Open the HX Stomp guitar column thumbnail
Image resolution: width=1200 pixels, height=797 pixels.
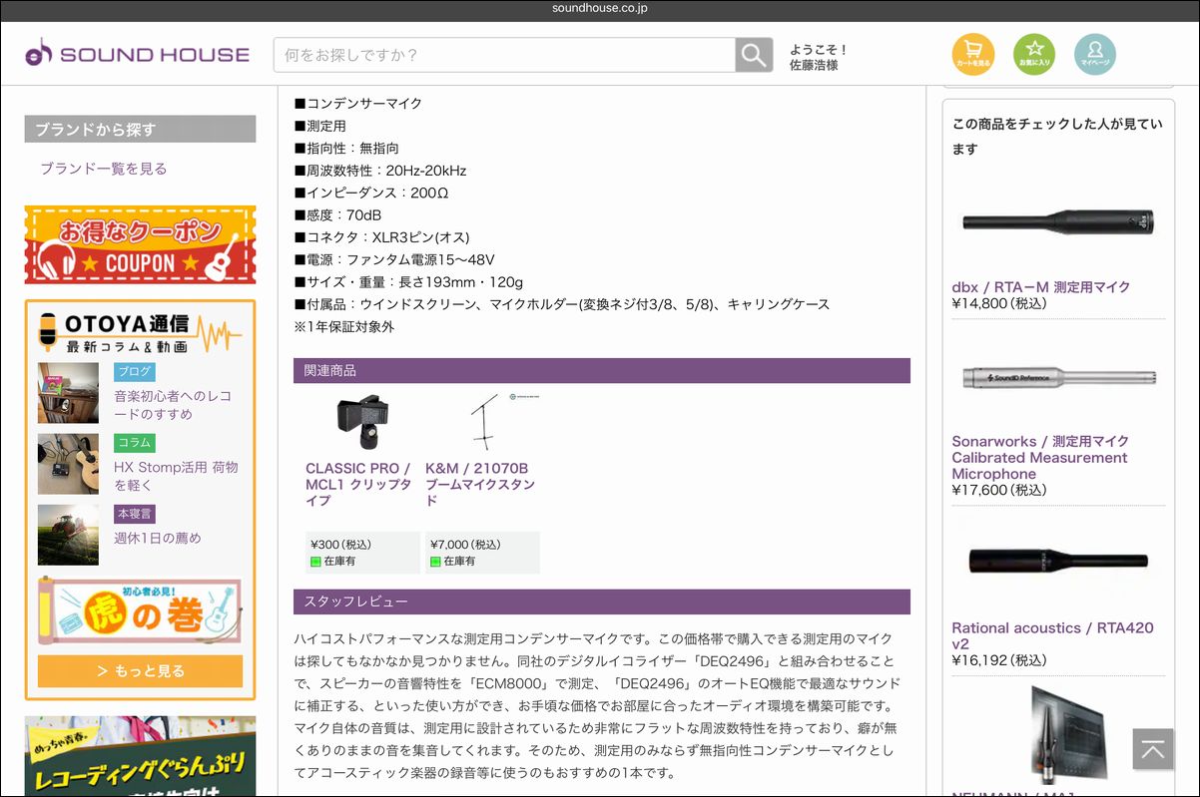point(69,464)
